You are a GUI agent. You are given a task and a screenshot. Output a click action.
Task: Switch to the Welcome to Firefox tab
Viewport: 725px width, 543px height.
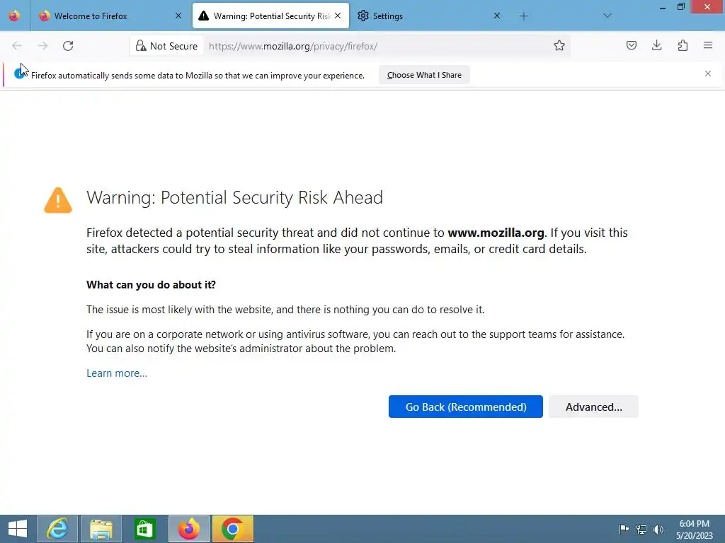click(x=110, y=16)
